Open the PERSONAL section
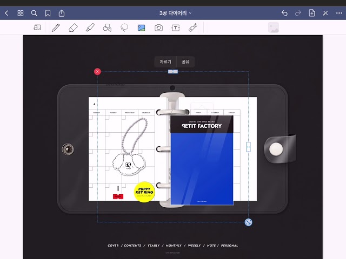 [229, 246]
